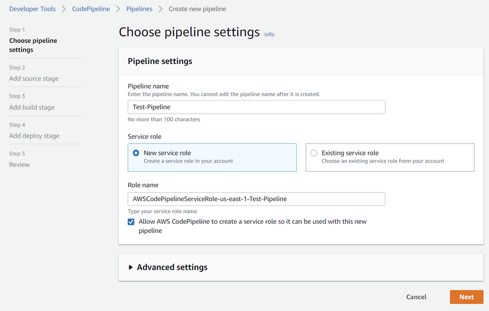Uncheck Allow AWS CodePipeline to create role

[131, 222]
